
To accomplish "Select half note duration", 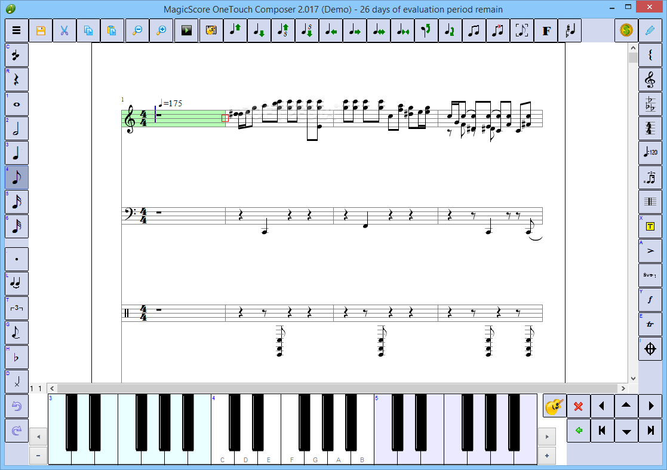I will [17, 128].
